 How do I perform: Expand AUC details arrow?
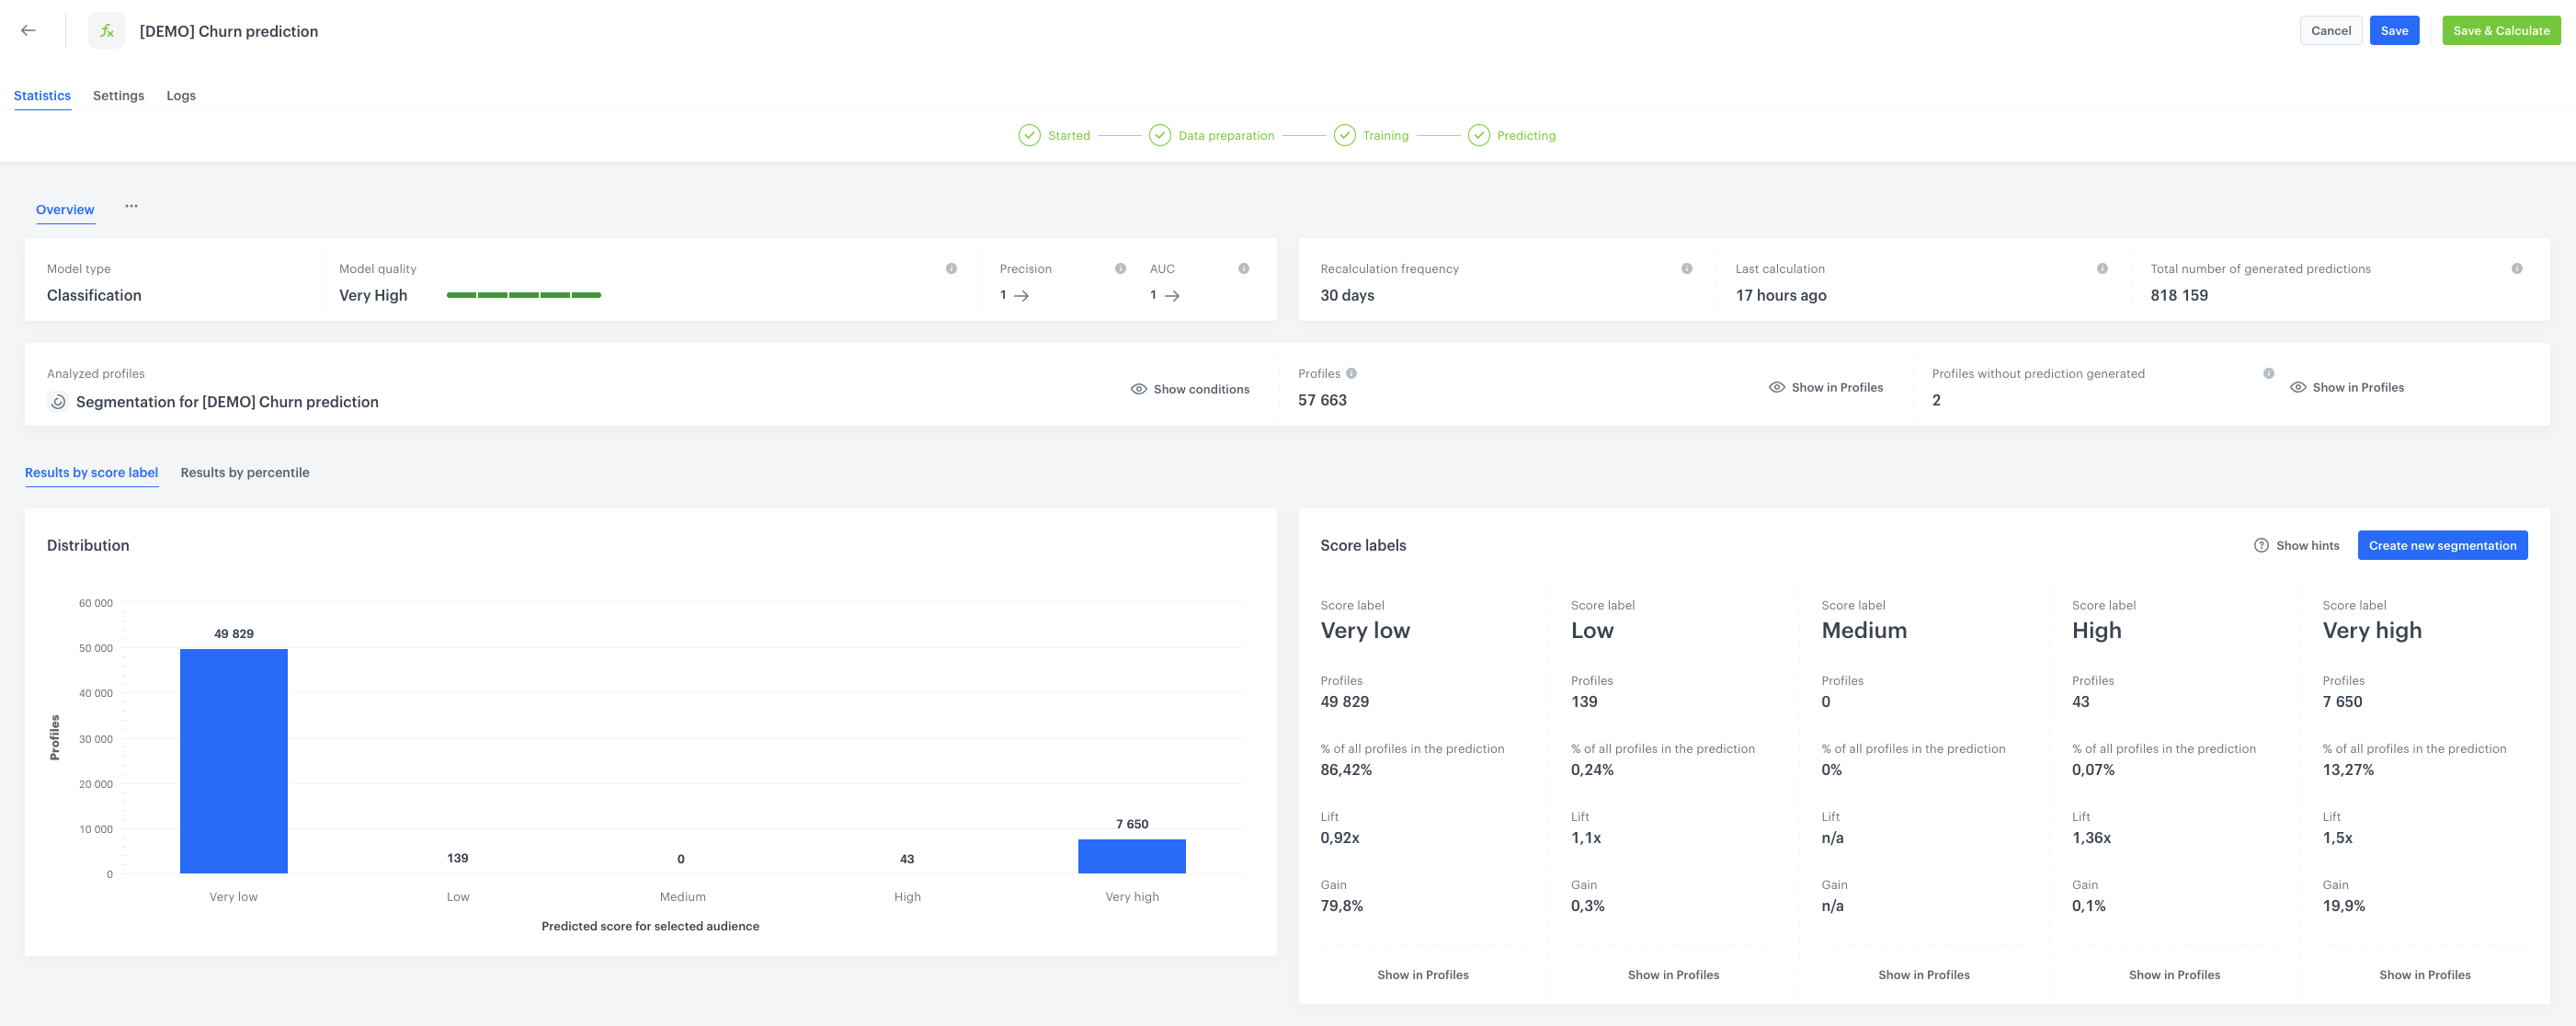tap(1172, 296)
